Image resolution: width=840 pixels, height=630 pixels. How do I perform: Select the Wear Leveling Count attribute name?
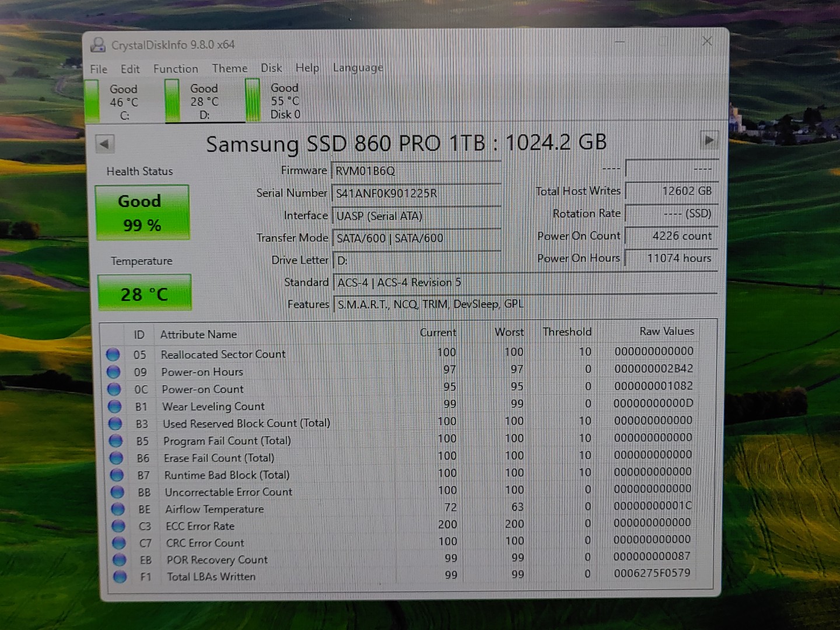click(x=213, y=406)
